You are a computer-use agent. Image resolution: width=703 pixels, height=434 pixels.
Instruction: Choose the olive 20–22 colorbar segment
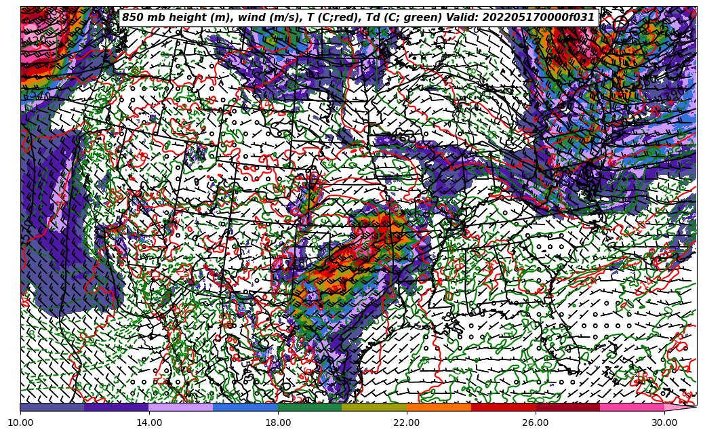(x=374, y=407)
